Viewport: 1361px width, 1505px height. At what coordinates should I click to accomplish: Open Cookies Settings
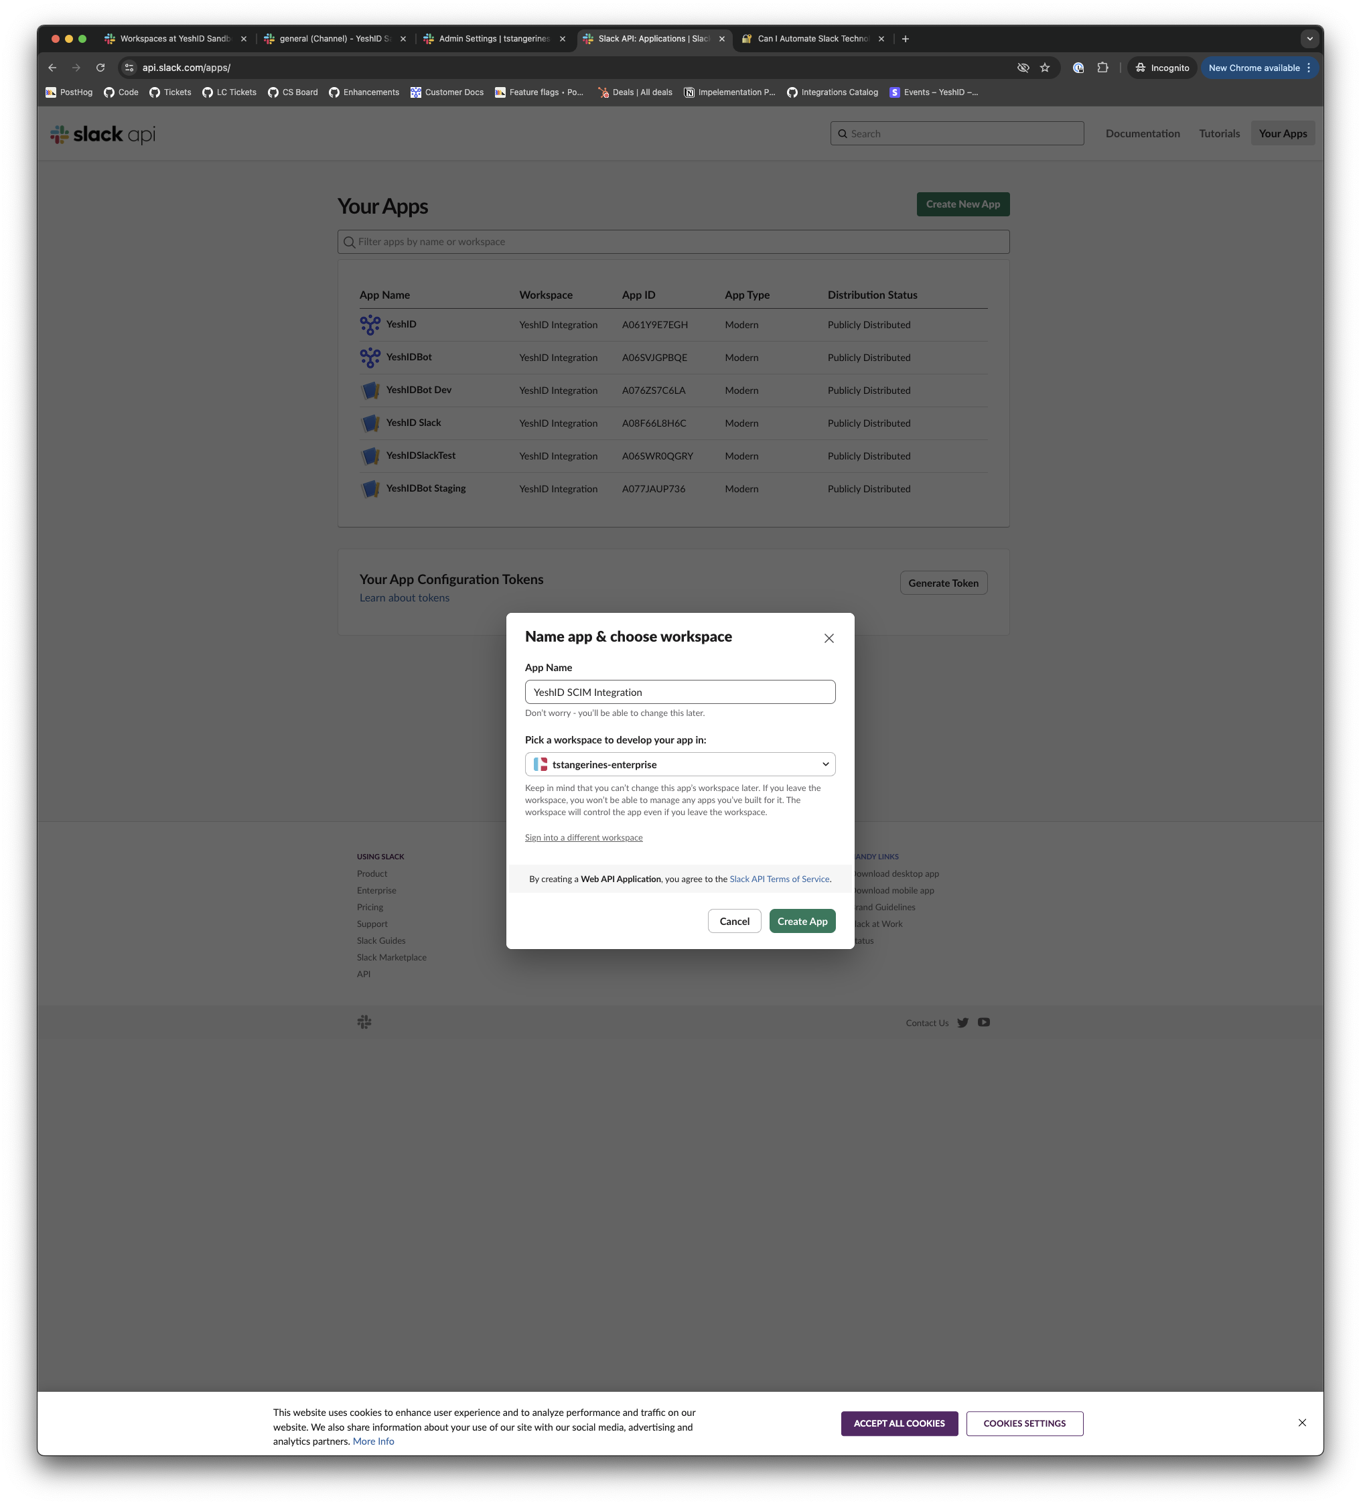[1024, 1424]
